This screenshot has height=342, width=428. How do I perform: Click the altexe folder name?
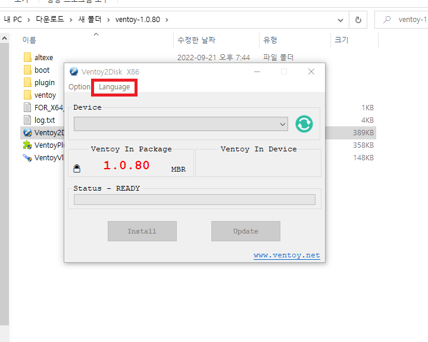(x=43, y=58)
